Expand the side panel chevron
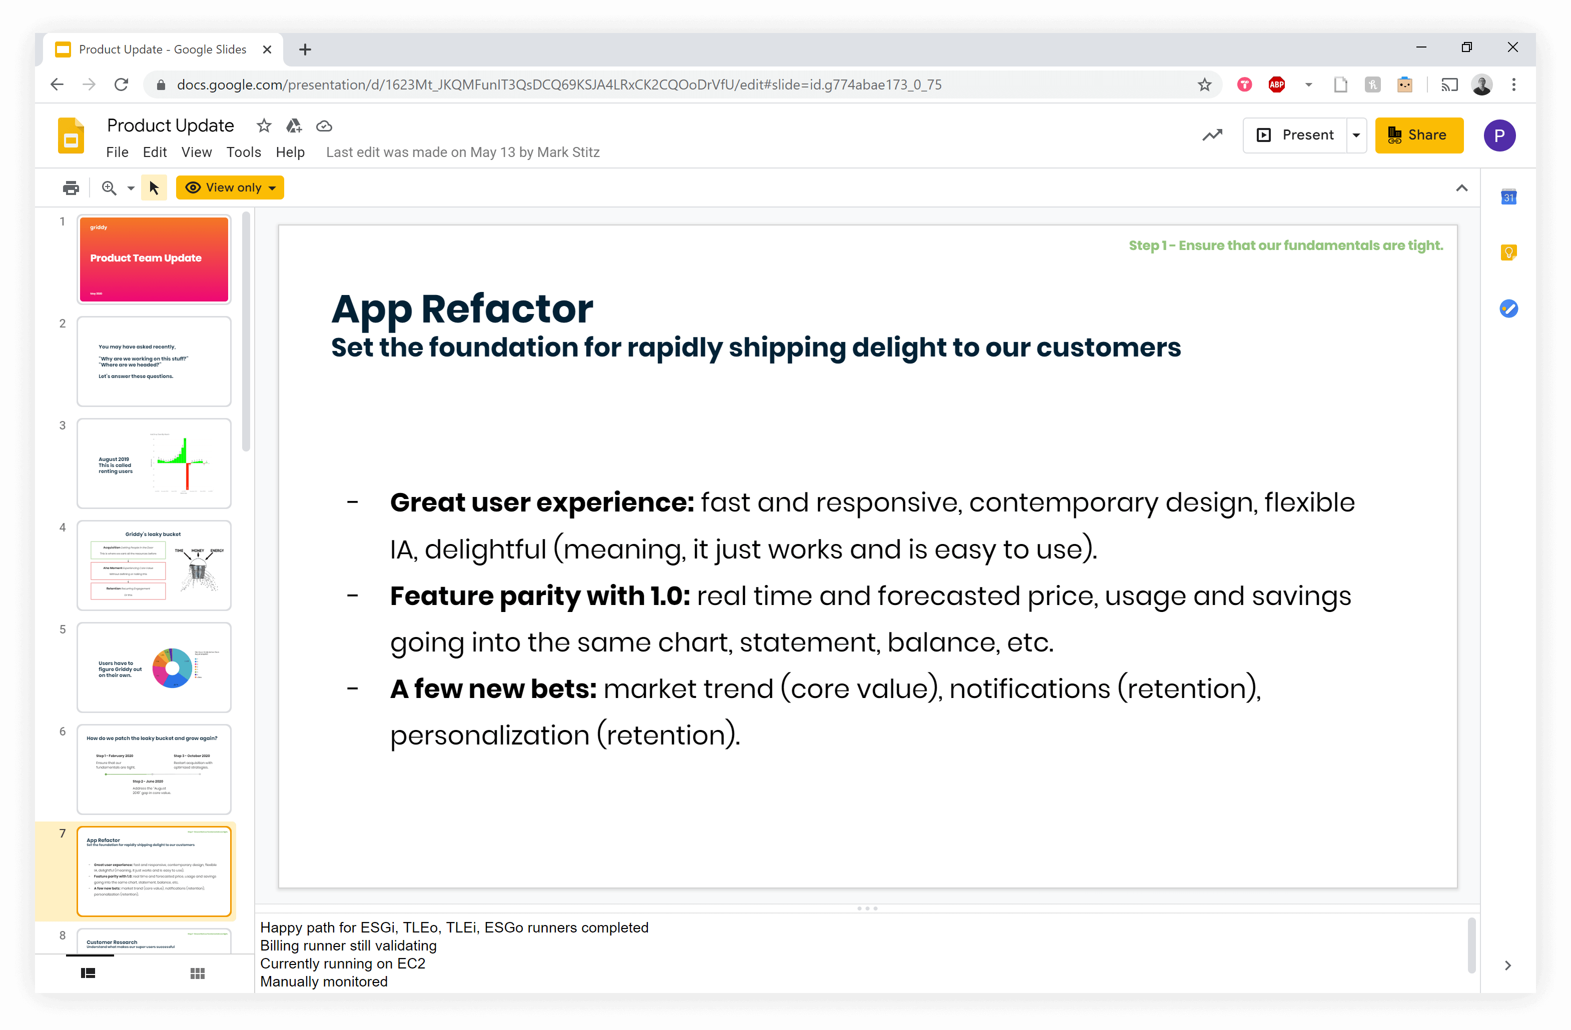 point(1507,965)
